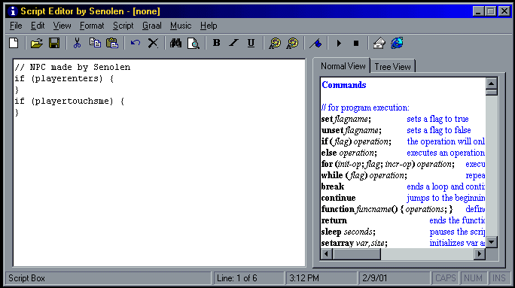Viewport: 515px width, 288px height.
Task: Click inside the script editor text area
Action: click(160, 162)
